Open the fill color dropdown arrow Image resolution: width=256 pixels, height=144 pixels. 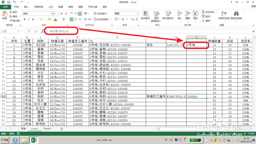[52, 19]
